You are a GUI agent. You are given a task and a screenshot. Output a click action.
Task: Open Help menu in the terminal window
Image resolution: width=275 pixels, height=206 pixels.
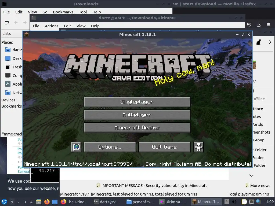coord(95,26)
